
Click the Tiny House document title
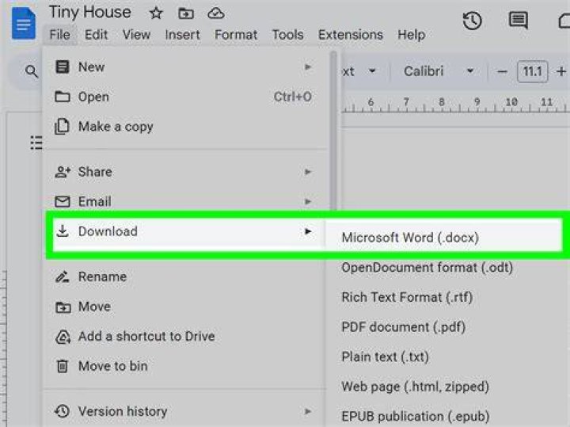pos(89,13)
